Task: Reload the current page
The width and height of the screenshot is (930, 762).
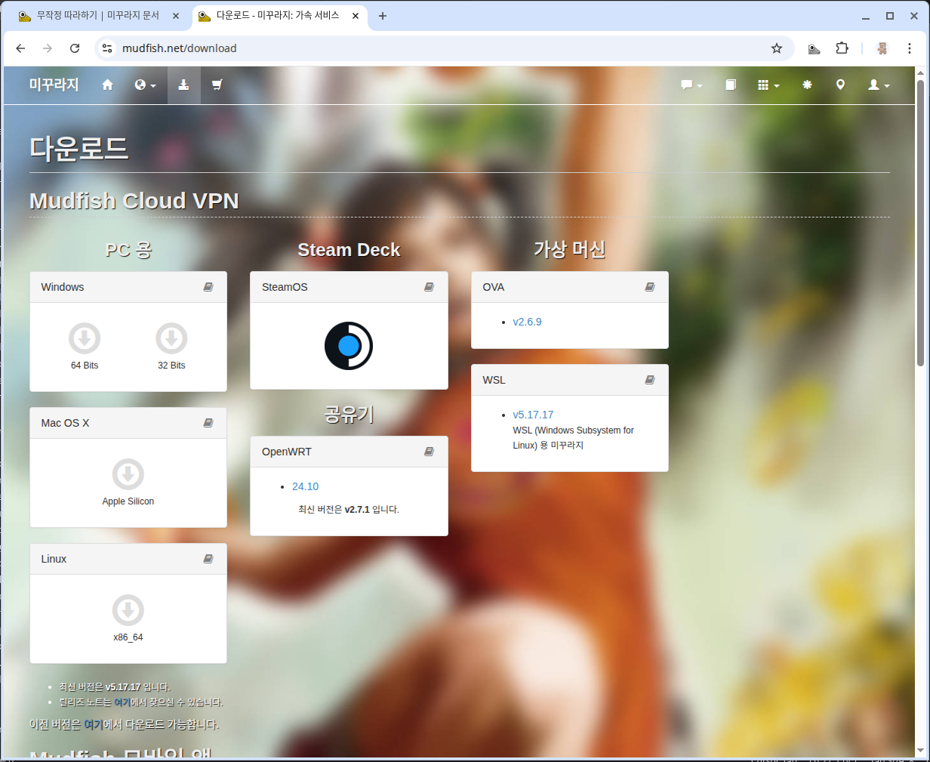Action: [75, 48]
